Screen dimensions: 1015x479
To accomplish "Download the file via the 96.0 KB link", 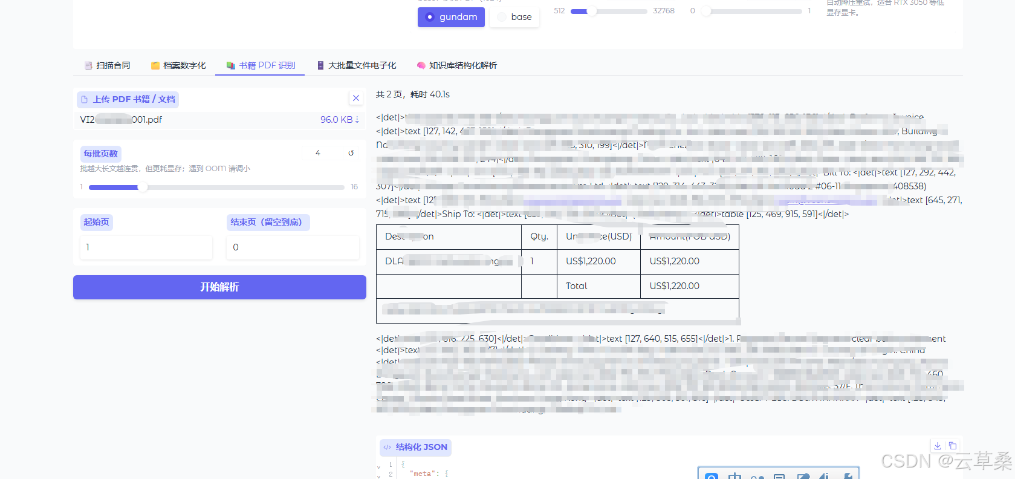I will coord(340,120).
